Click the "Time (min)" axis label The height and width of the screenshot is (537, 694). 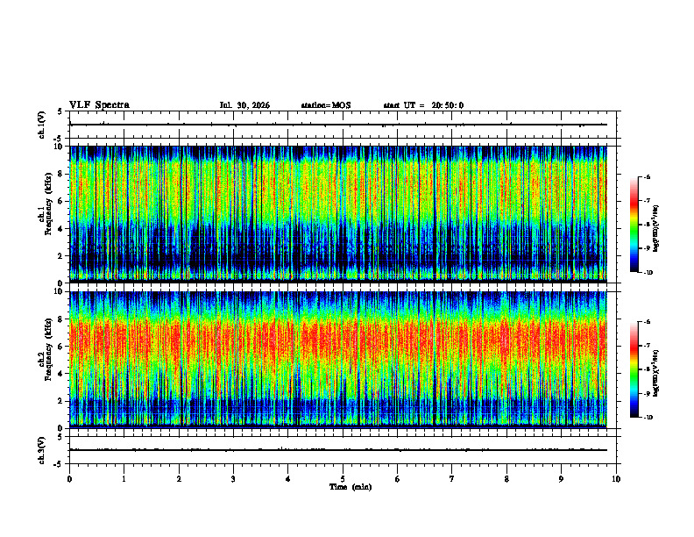coord(351,487)
